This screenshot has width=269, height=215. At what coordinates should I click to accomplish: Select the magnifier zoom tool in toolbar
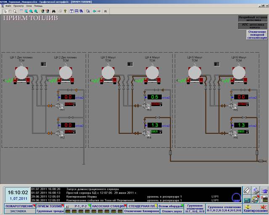tap(15, 11)
